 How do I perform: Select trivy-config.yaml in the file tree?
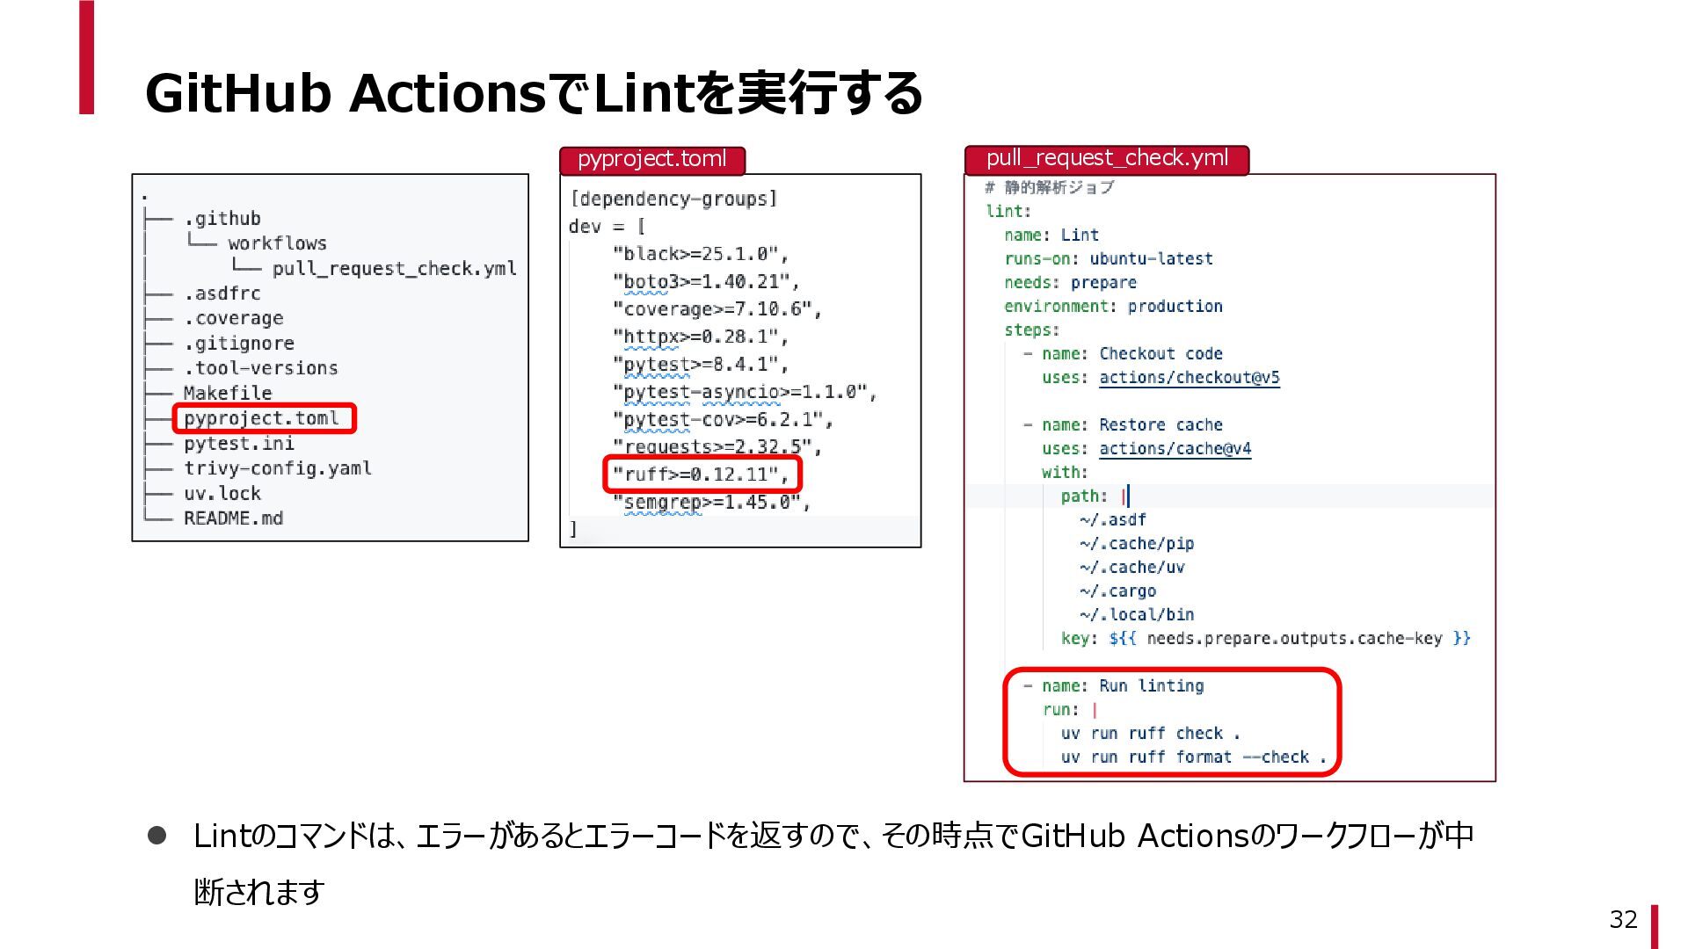pos(277,468)
